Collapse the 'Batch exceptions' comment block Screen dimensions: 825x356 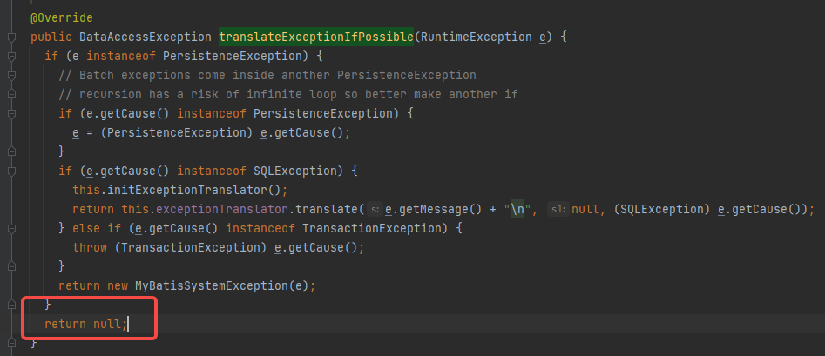11,76
